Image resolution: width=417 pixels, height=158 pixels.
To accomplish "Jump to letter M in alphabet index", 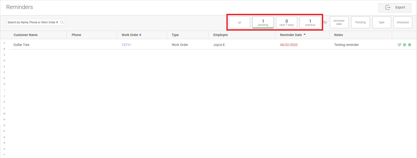I will [x=4, y=114].
